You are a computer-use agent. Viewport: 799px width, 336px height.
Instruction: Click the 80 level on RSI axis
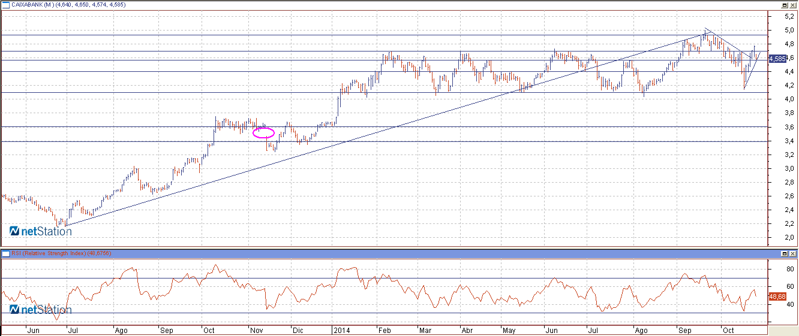(791, 270)
